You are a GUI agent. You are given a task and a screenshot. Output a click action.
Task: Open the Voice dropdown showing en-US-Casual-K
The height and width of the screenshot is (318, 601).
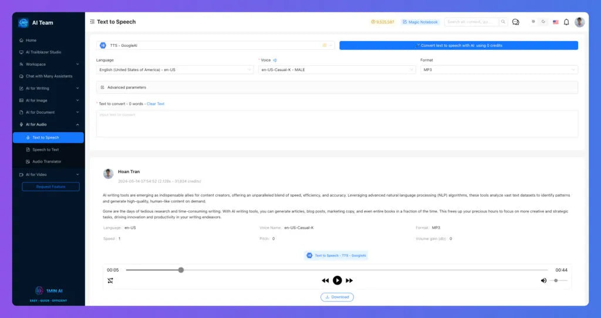[337, 70]
